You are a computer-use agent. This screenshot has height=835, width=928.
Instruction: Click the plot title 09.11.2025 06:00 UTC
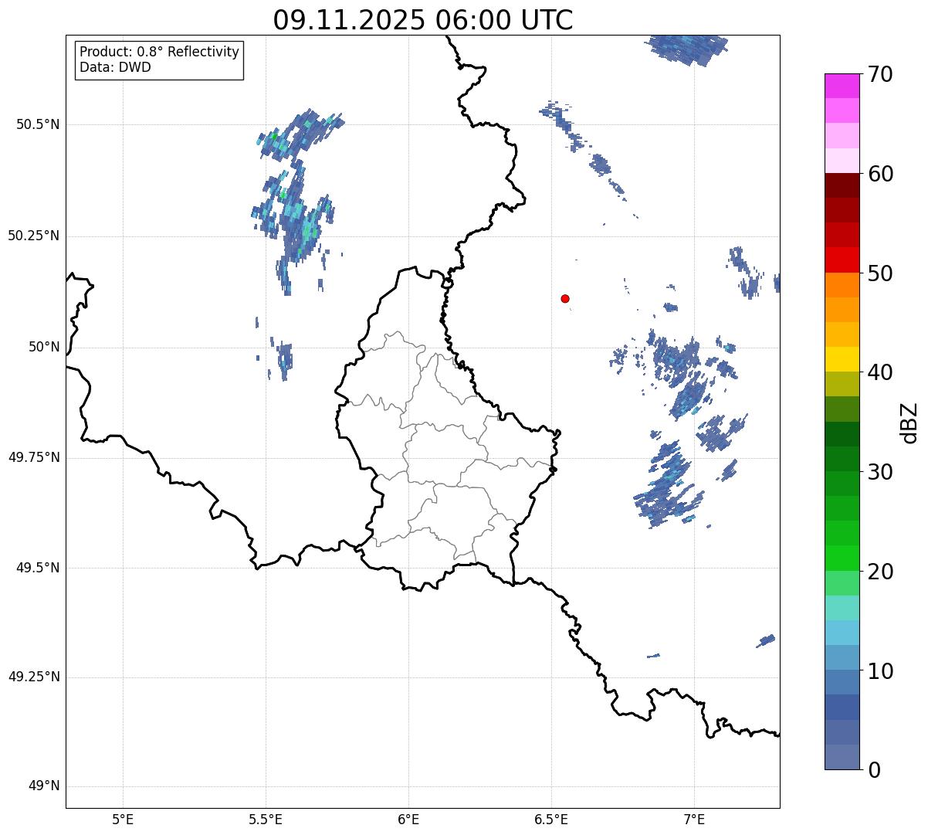pyautogui.click(x=423, y=20)
